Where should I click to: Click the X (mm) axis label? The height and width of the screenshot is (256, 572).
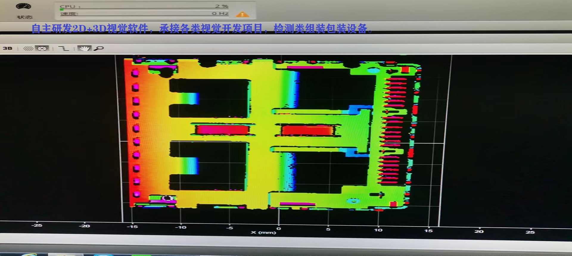click(x=263, y=232)
